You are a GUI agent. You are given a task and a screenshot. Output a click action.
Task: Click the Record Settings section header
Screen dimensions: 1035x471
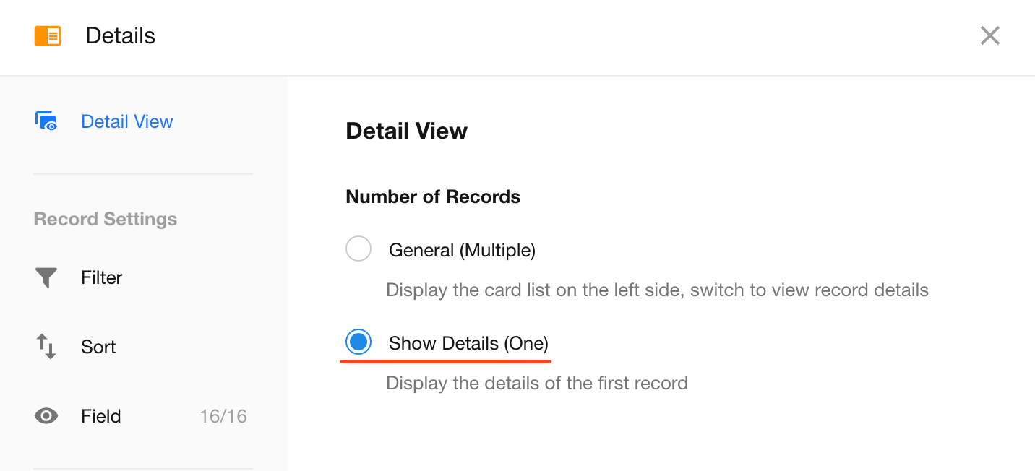pos(106,219)
